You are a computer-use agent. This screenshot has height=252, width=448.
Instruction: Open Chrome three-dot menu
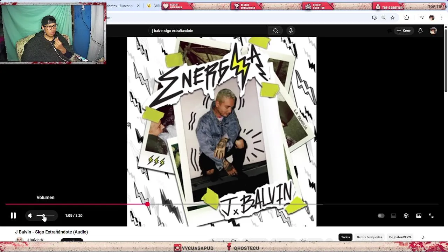point(442,17)
